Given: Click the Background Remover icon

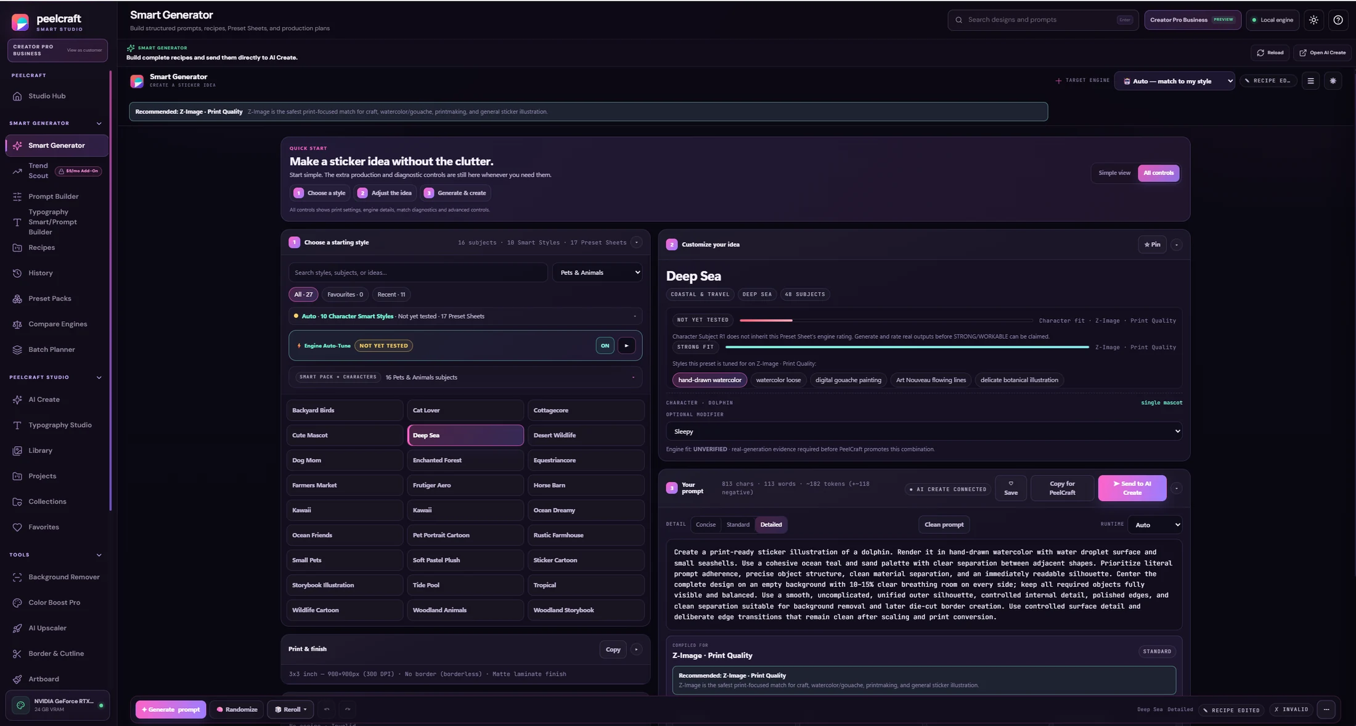Looking at the screenshot, I should tap(17, 577).
